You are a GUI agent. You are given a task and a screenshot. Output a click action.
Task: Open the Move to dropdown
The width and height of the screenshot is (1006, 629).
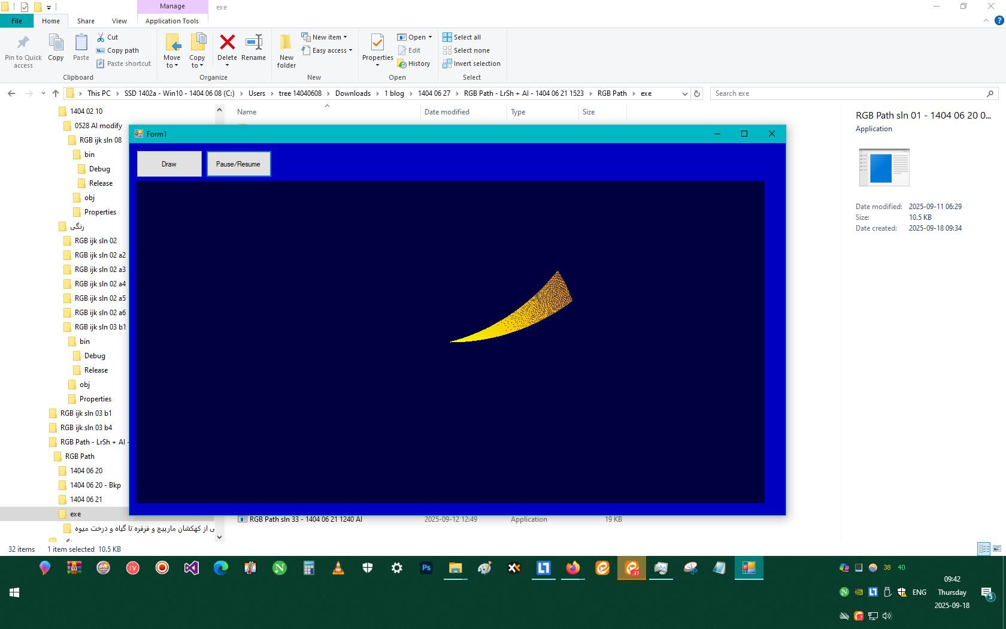172,51
